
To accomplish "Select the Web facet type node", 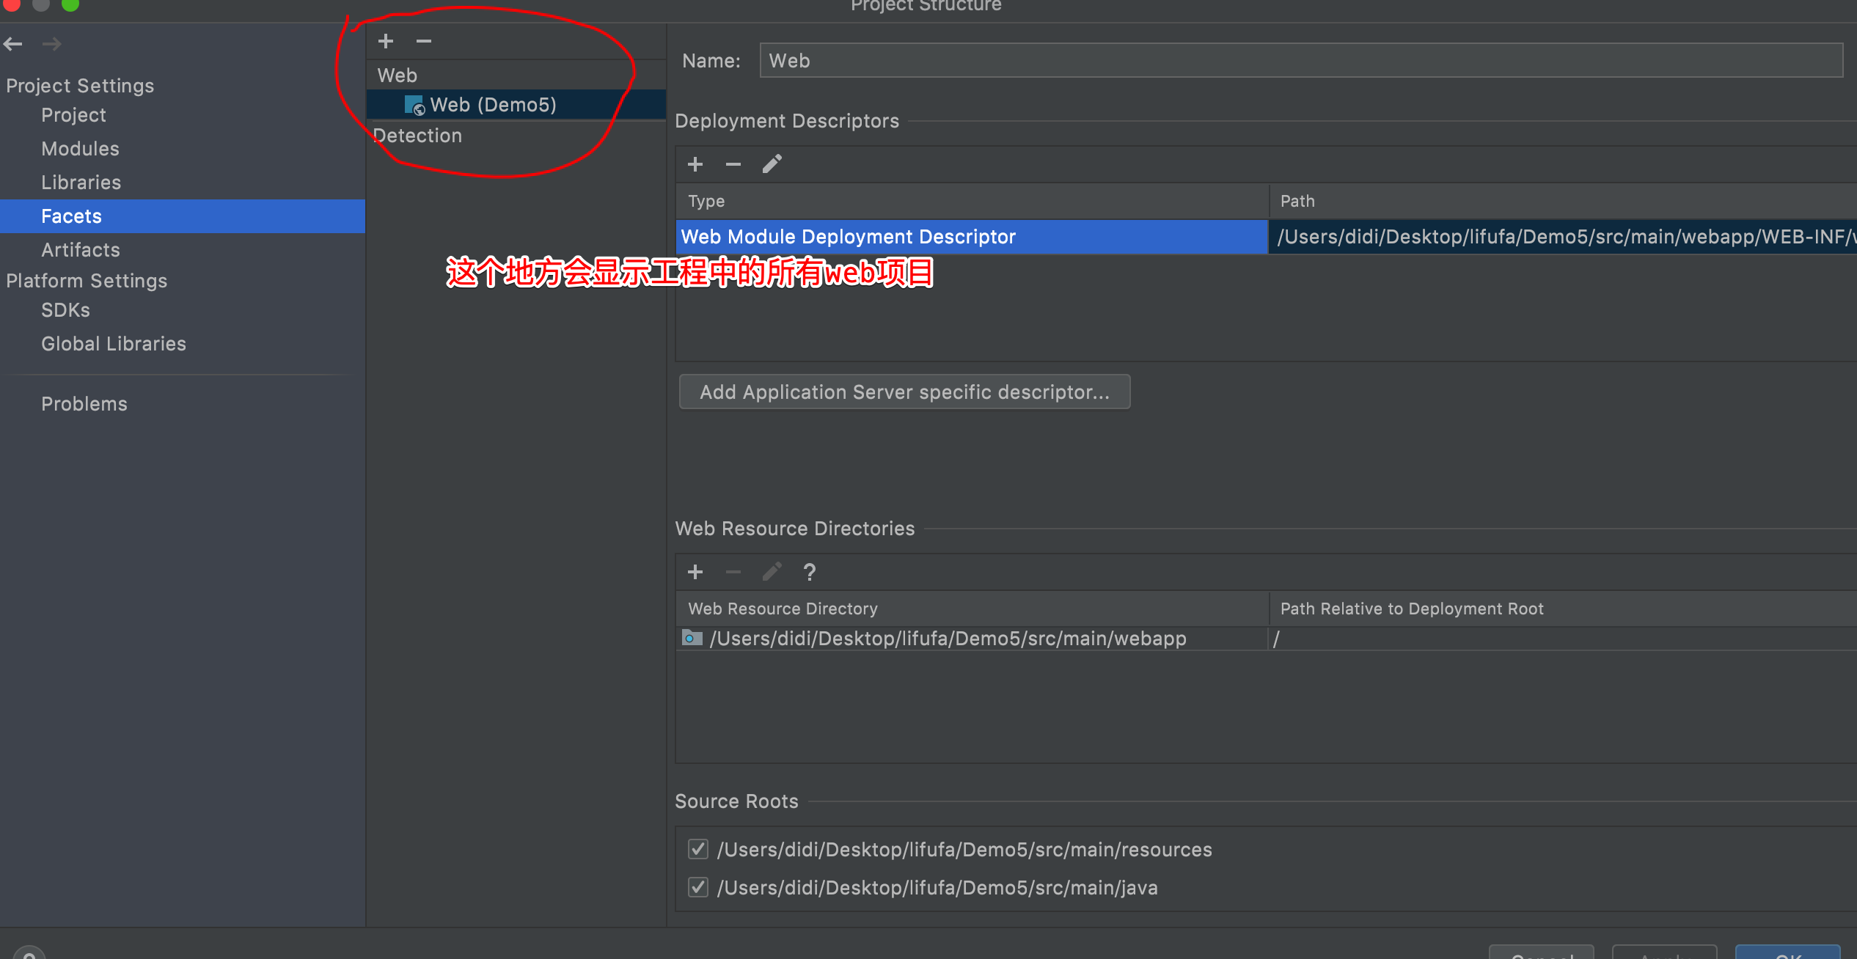I will click(x=398, y=76).
